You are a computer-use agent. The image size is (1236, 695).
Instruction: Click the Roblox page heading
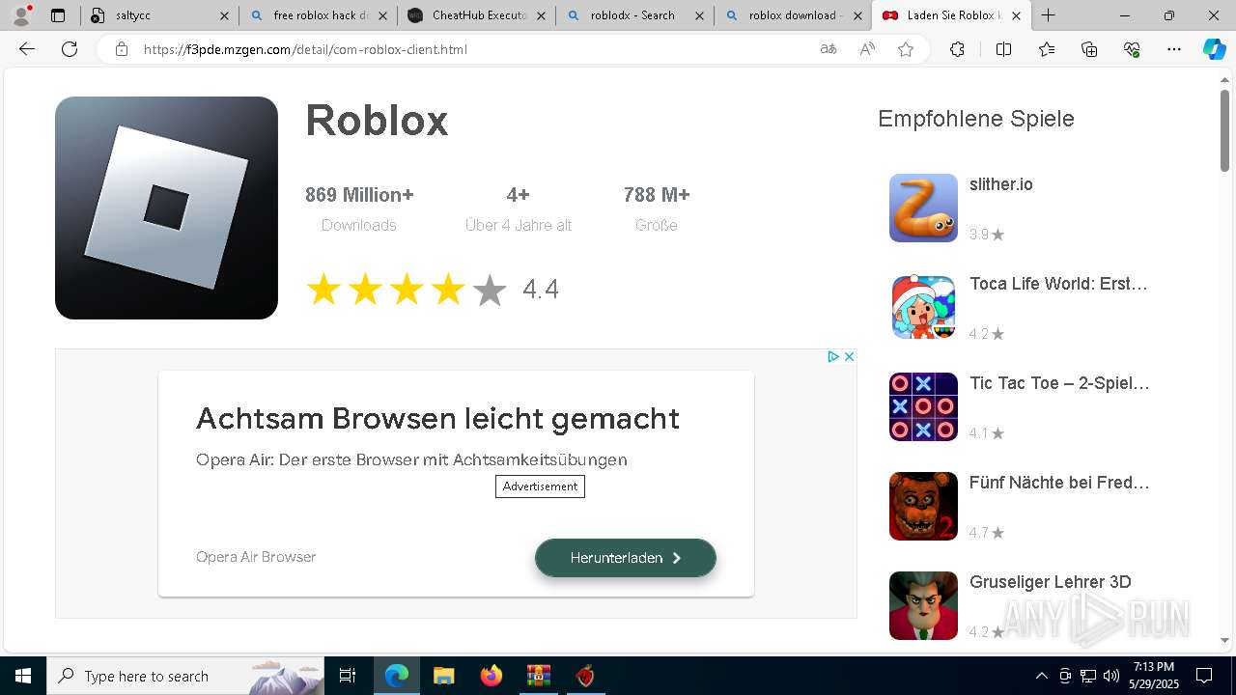(377, 120)
